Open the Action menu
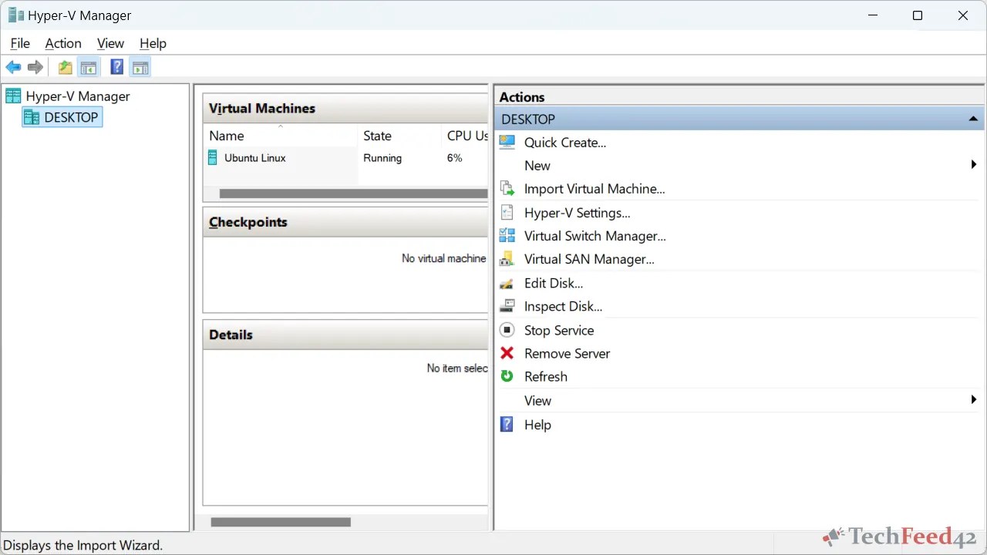The image size is (987, 555). click(x=63, y=43)
